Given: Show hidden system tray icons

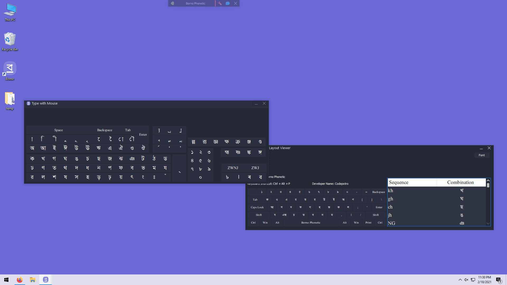Looking at the screenshot, I should [460, 280].
